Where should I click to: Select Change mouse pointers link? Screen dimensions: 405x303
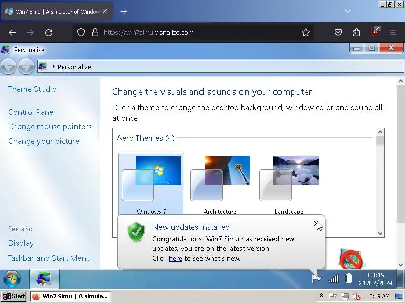[50, 127]
